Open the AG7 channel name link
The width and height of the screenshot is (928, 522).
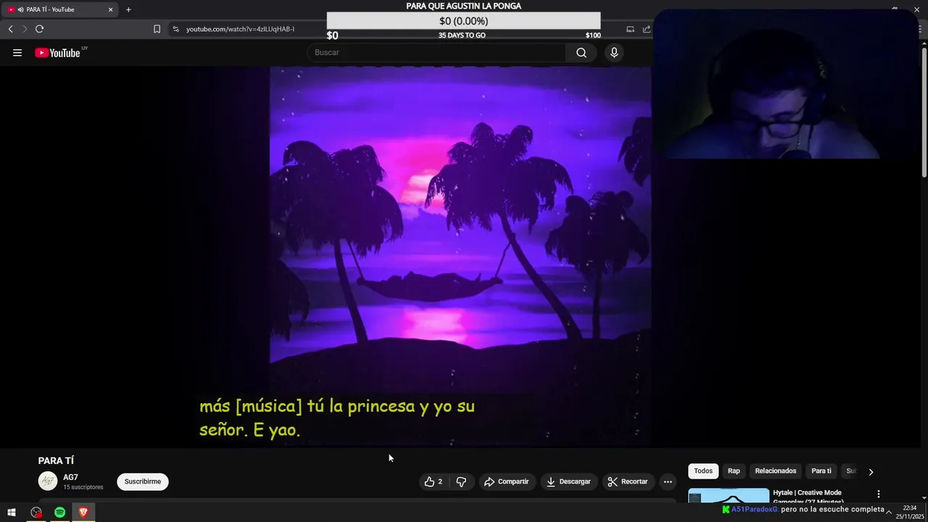[70, 477]
